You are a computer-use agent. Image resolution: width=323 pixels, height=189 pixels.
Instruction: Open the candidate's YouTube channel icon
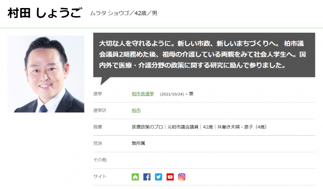tap(170, 177)
